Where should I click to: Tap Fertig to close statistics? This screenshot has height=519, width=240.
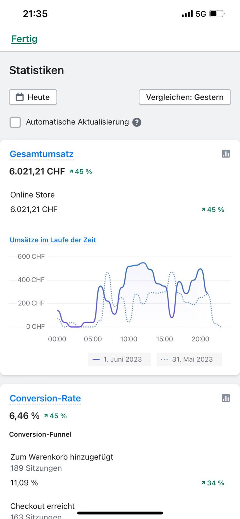(x=24, y=39)
